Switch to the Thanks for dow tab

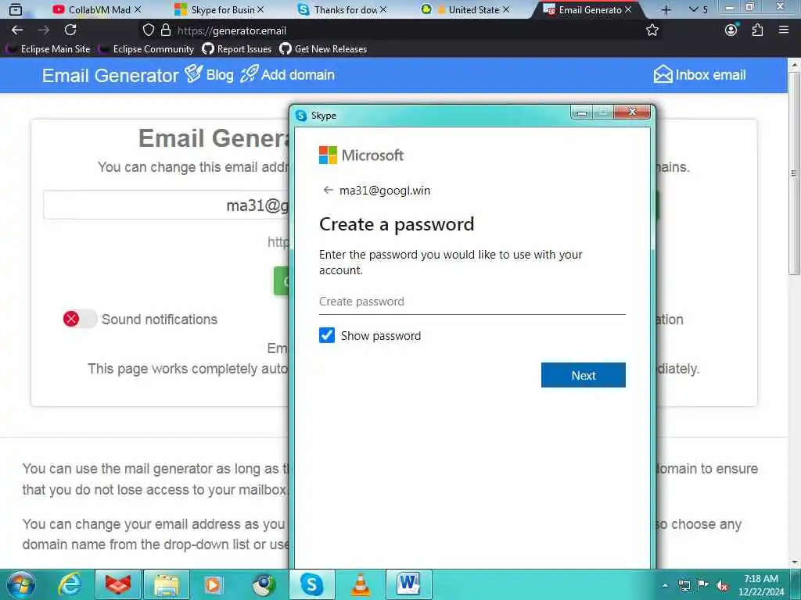(x=343, y=9)
